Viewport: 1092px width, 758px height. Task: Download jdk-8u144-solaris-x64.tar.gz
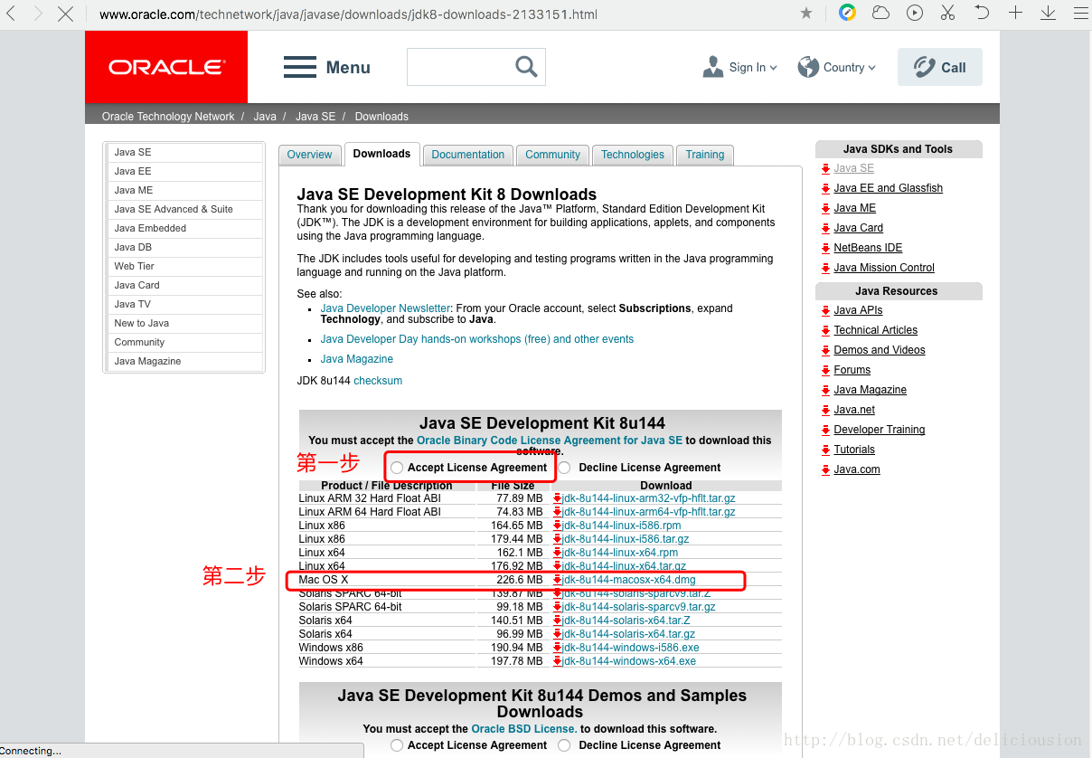pos(629,634)
